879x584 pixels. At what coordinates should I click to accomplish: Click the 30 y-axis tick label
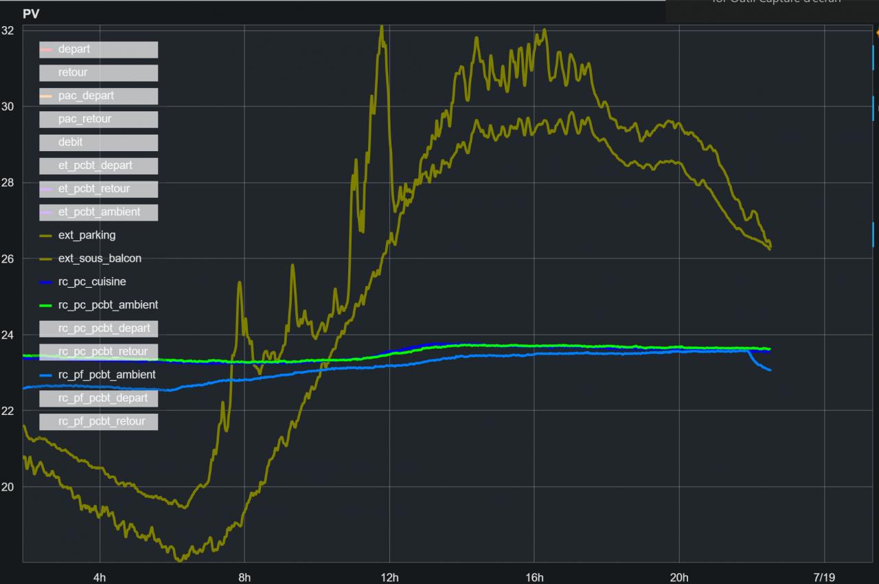tap(8, 106)
